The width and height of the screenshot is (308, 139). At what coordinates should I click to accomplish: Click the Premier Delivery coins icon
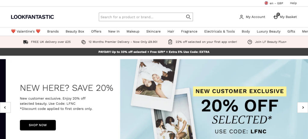(84, 42)
